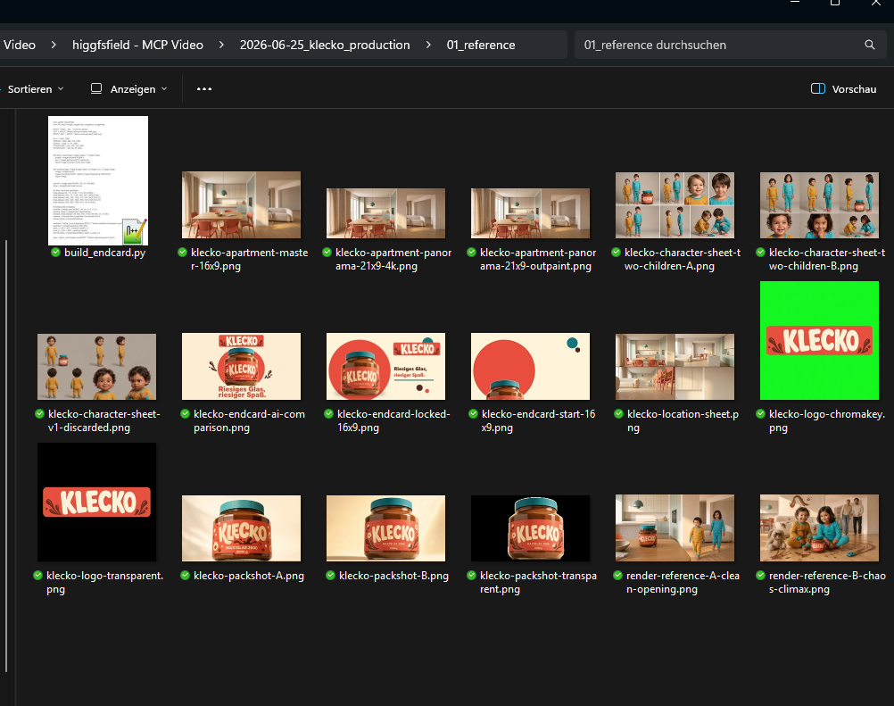Click sync status icon of klecko-packshot-A.png

[x=185, y=576]
